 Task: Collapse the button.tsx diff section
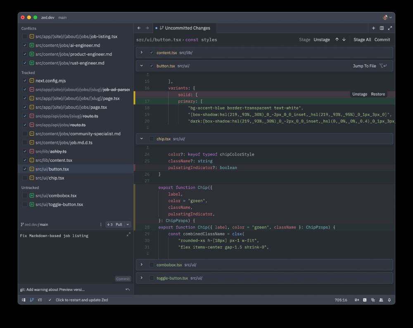point(142,66)
